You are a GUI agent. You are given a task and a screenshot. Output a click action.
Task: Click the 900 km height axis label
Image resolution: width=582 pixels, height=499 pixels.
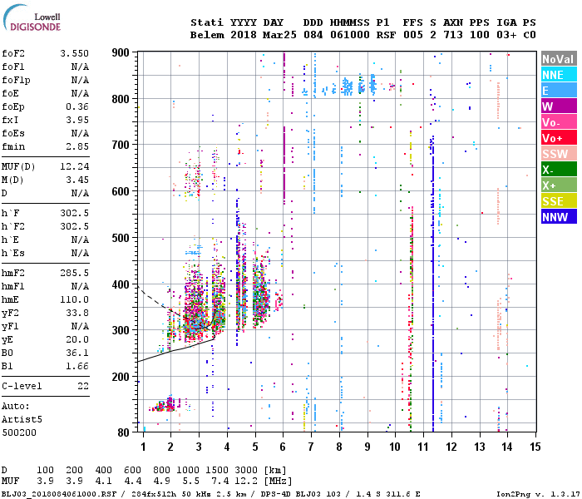click(x=121, y=52)
